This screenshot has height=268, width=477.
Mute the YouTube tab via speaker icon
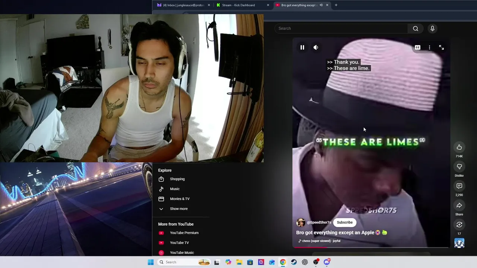[321, 5]
